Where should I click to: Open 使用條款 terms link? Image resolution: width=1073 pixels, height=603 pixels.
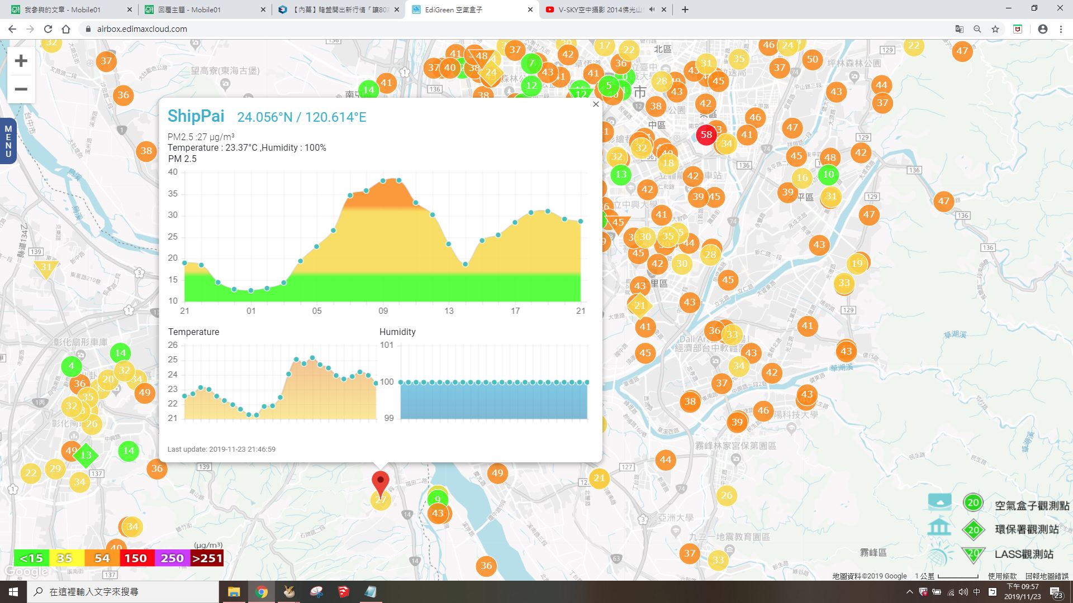click(1003, 576)
